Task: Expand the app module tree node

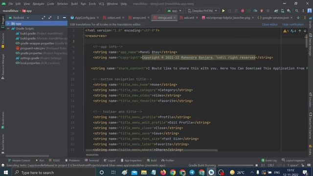Action: [x=8, y=23]
